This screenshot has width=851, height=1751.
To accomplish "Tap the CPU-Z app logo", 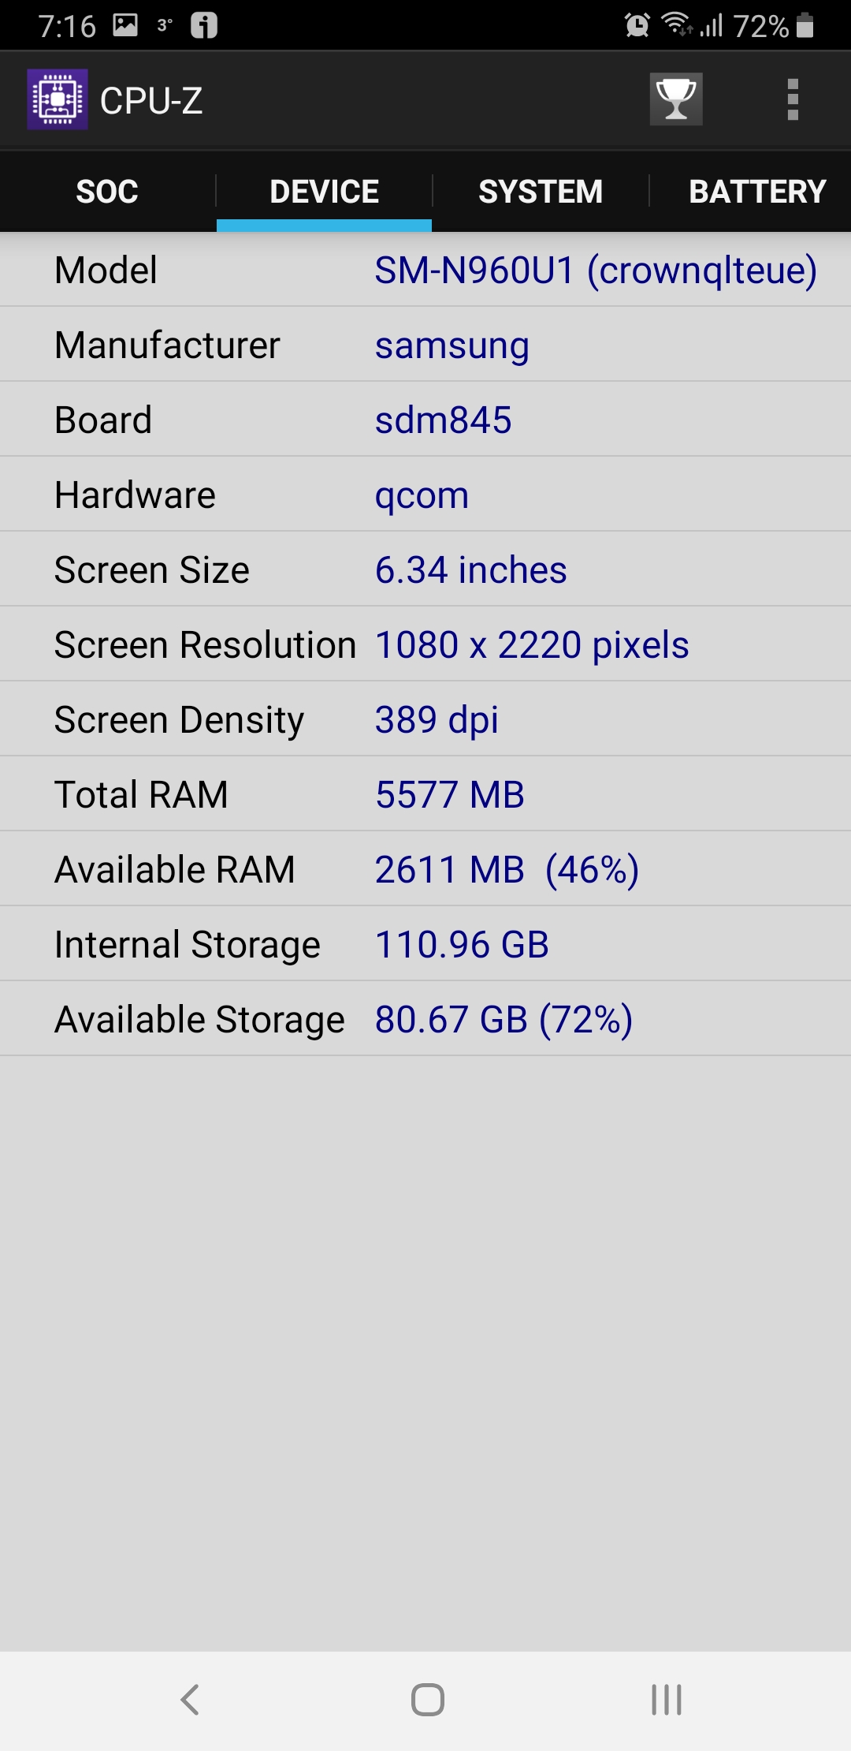I will pos(57,99).
